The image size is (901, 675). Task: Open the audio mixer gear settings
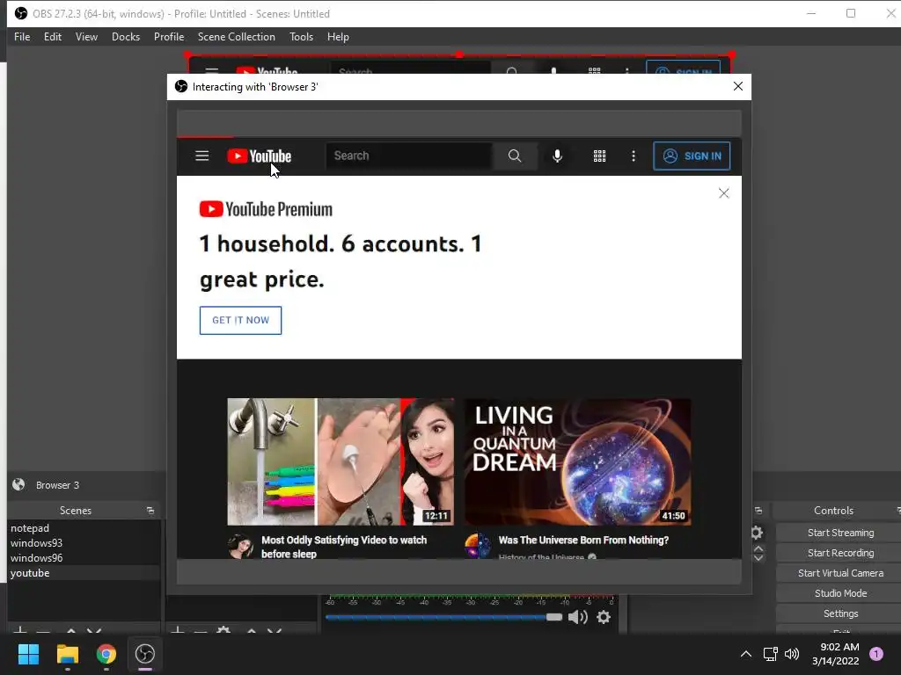point(604,617)
